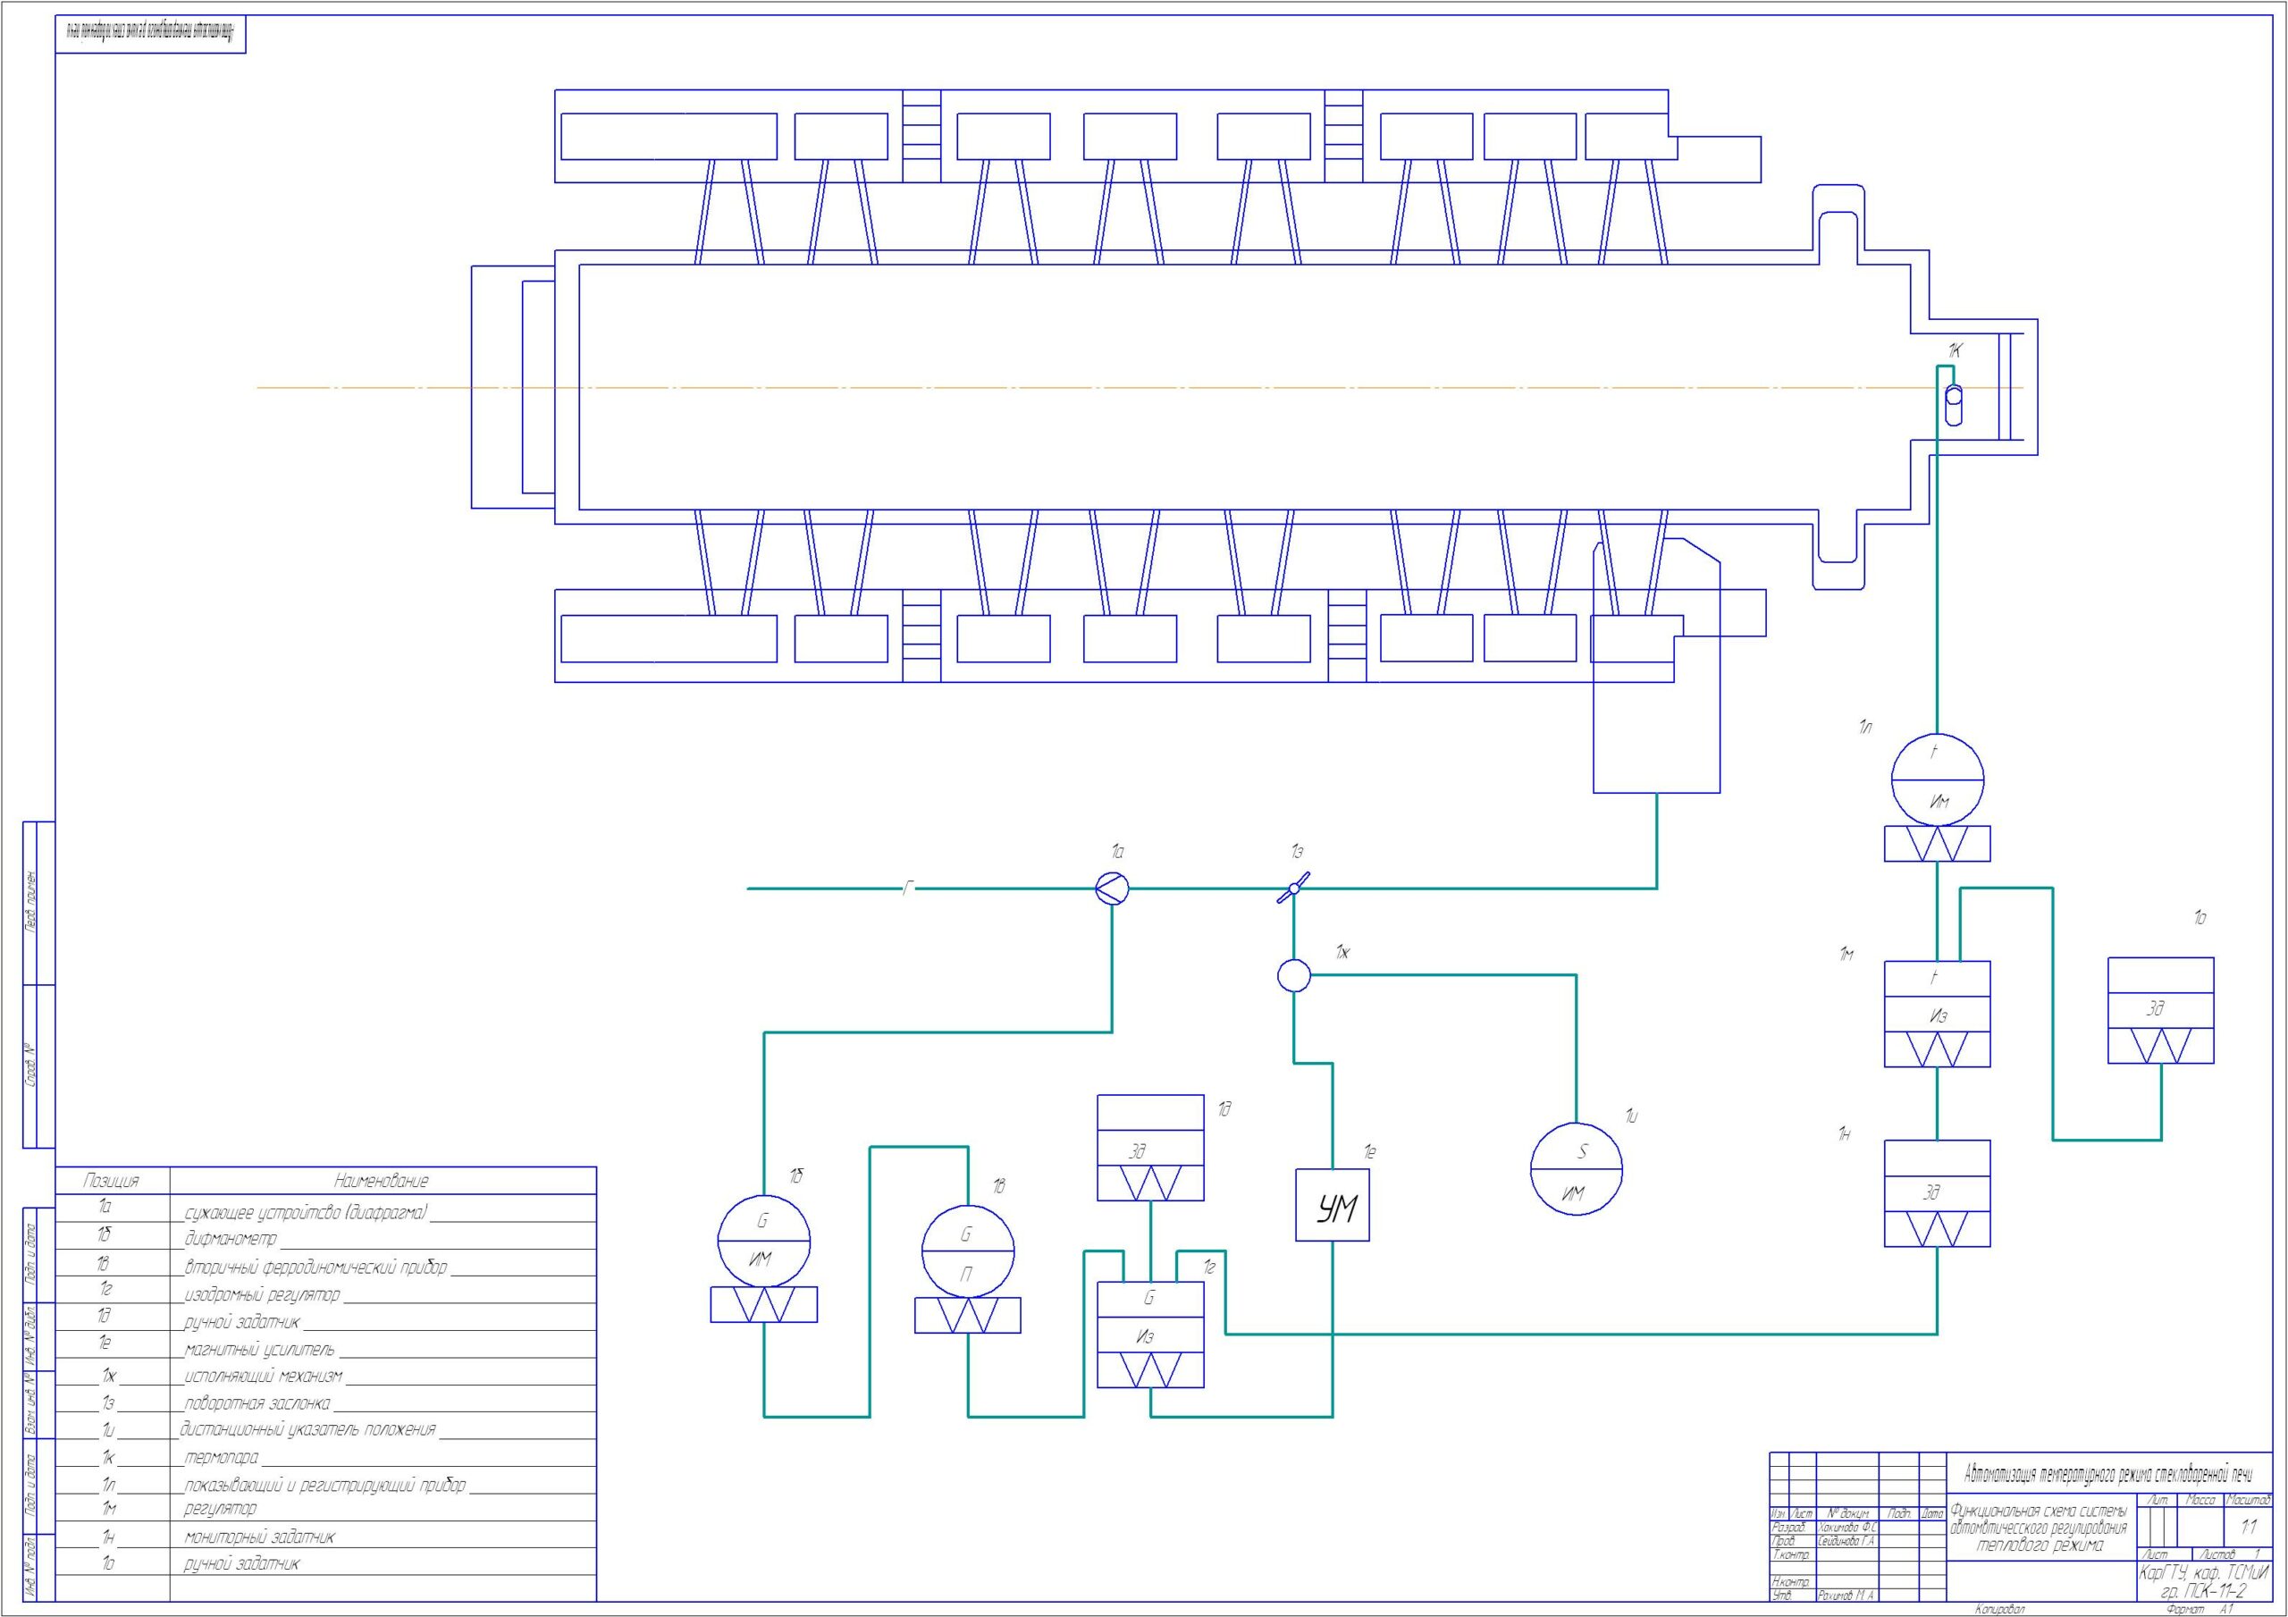The height and width of the screenshot is (1617, 2288).
Task: Select the t/Им recording instrument circle 1л
Action: pyautogui.click(x=1938, y=779)
